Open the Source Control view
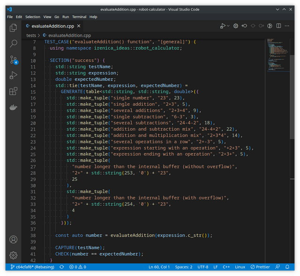Image resolution: width=300 pixels, height=276 pixels. pyautogui.click(x=14, y=60)
